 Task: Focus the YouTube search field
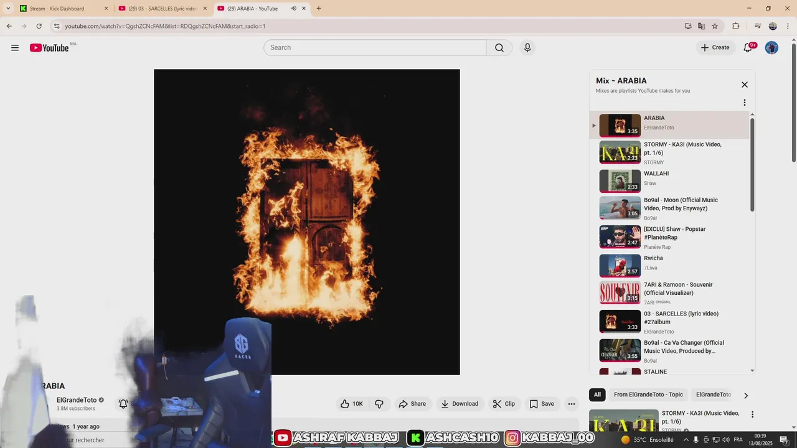pyautogui.click(x=375, y=48)
